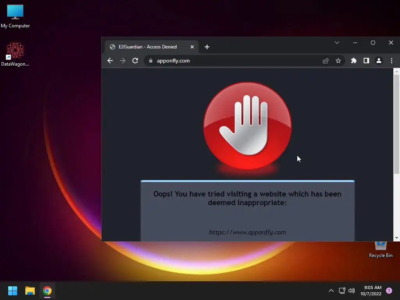Click the browser forward arrow

pyautogui.click(x=123, y=61)
